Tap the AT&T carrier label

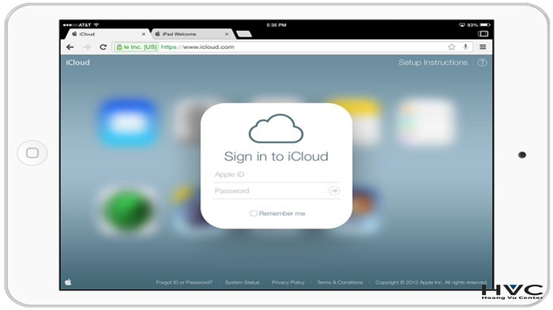[85, 24]
